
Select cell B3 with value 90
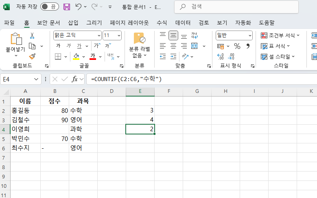point(55,120)
